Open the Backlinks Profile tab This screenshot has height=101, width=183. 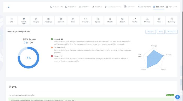click(113, 7)
